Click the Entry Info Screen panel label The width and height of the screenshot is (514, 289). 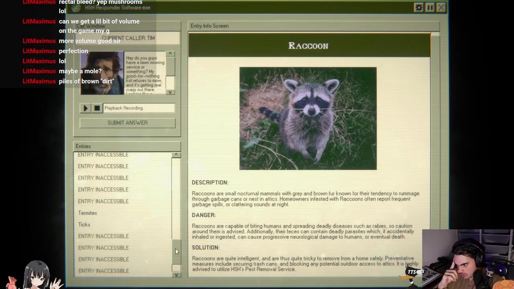pos(210,26)
